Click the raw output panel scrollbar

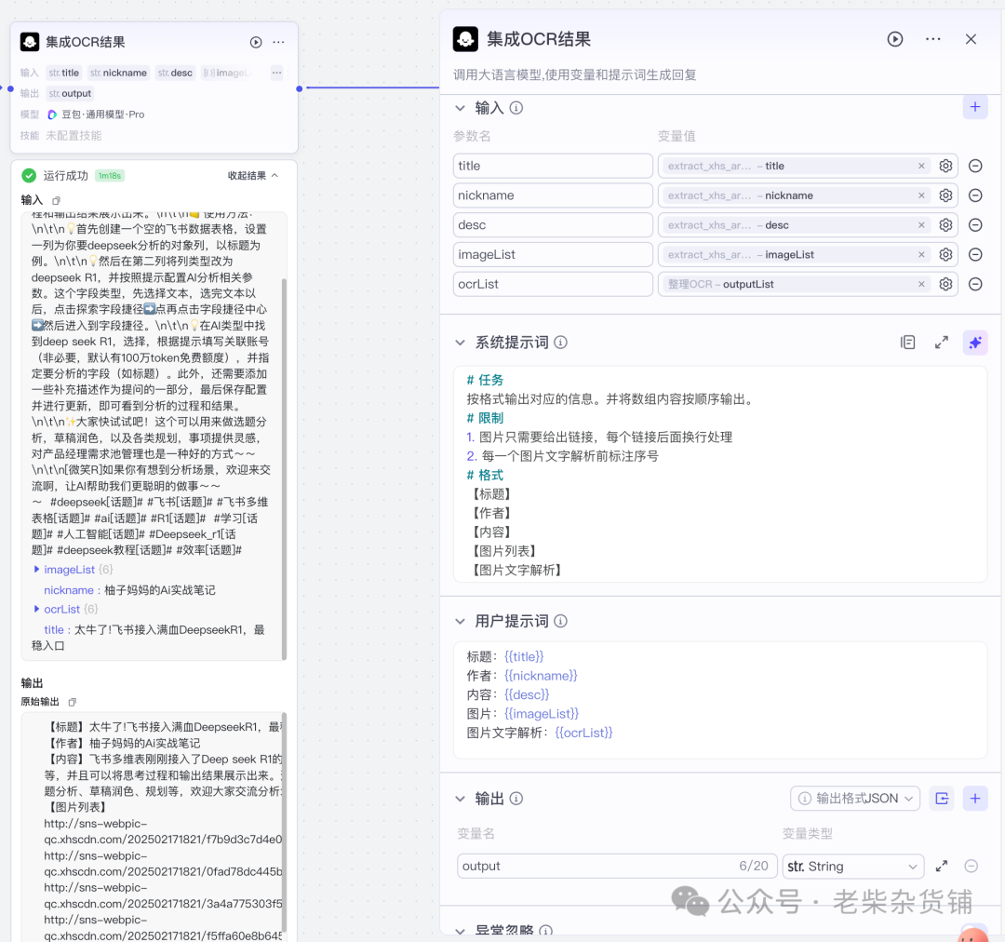pos(284,821)
